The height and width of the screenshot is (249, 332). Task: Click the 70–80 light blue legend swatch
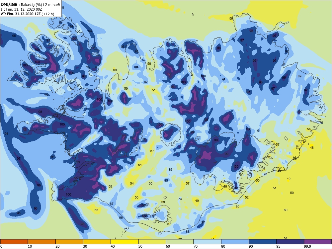[x=207, y=242]
